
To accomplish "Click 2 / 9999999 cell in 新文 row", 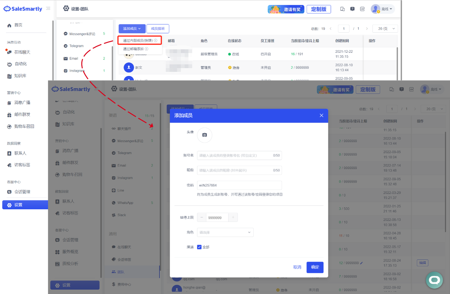I will [300, 67].
